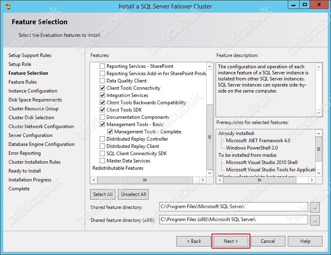Click 'Already installed:' tree node
The image size is (331, 255).
(x=236, y=133)
